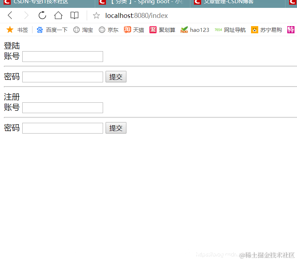Submit the 登陆 form with 提交

116,77
